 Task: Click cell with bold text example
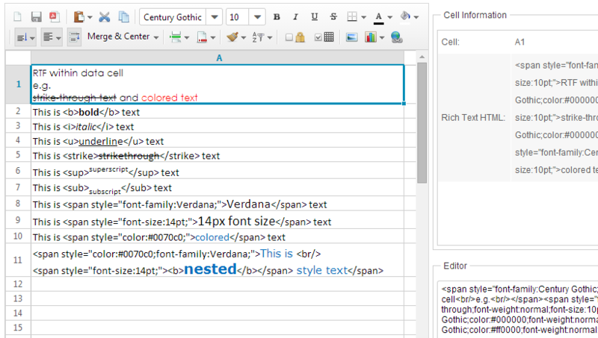(x=218, y=112)
